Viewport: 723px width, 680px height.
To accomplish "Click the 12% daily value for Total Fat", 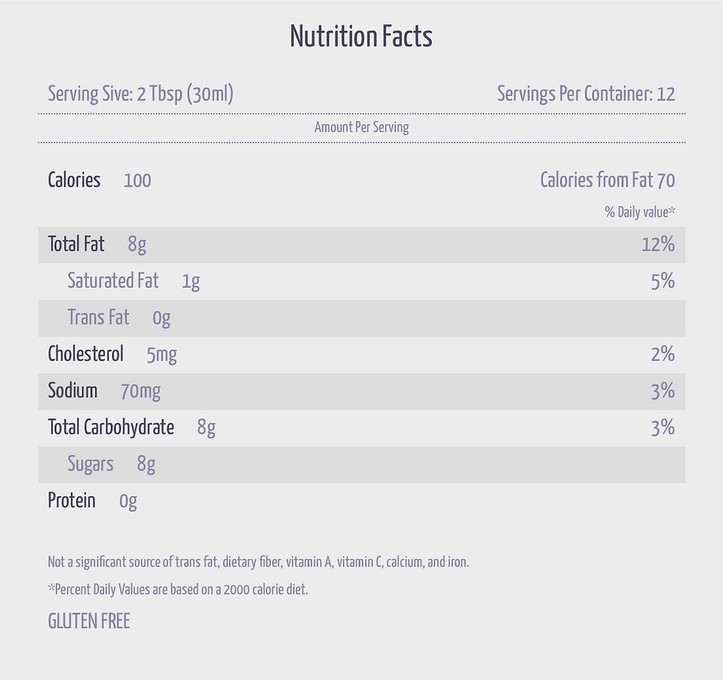I will tap(658, 244).
